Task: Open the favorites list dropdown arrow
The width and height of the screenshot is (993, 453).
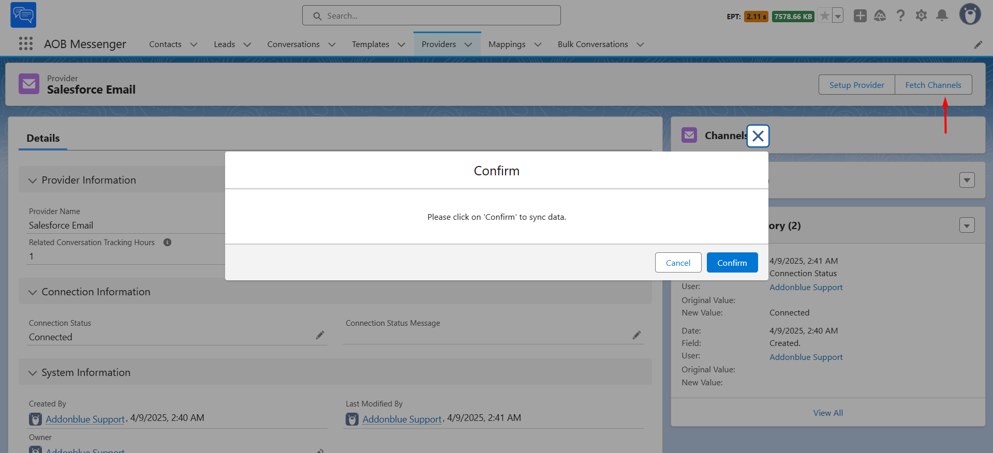Action: pos(838,16)
